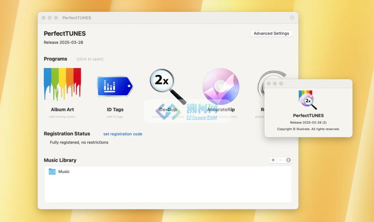Click the Album Art label
Screen dimensions: 374x222
pyautogui.click(x=62, y=110)
